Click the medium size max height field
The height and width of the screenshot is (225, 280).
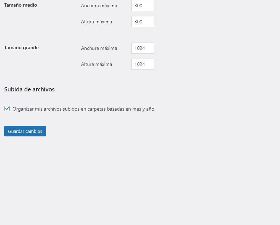click(x=142, y=22)
